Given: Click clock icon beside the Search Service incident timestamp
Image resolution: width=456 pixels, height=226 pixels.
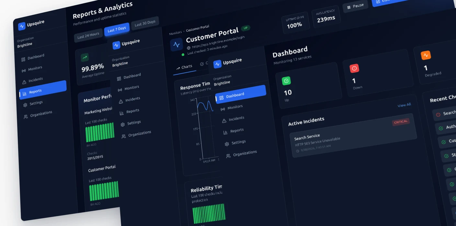Looking at the screenshot, I should 298,151.
